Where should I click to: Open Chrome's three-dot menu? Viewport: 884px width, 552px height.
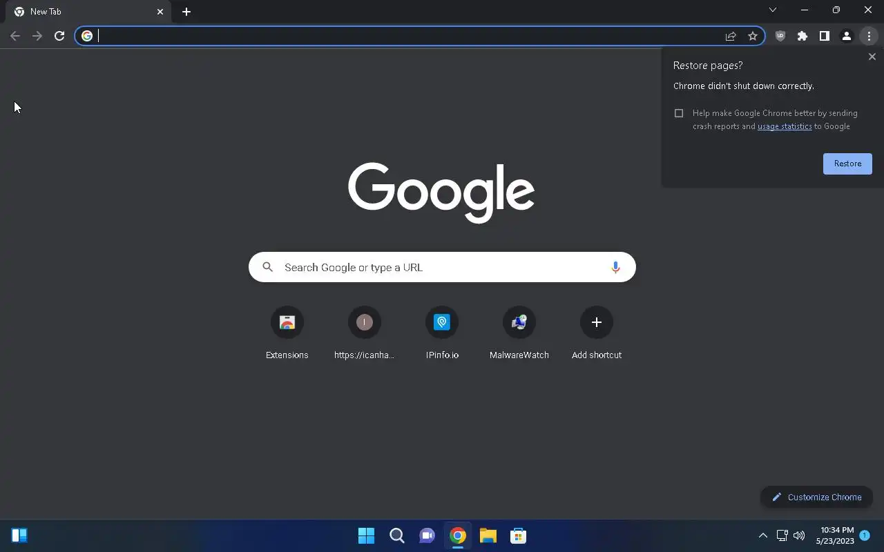869,36
